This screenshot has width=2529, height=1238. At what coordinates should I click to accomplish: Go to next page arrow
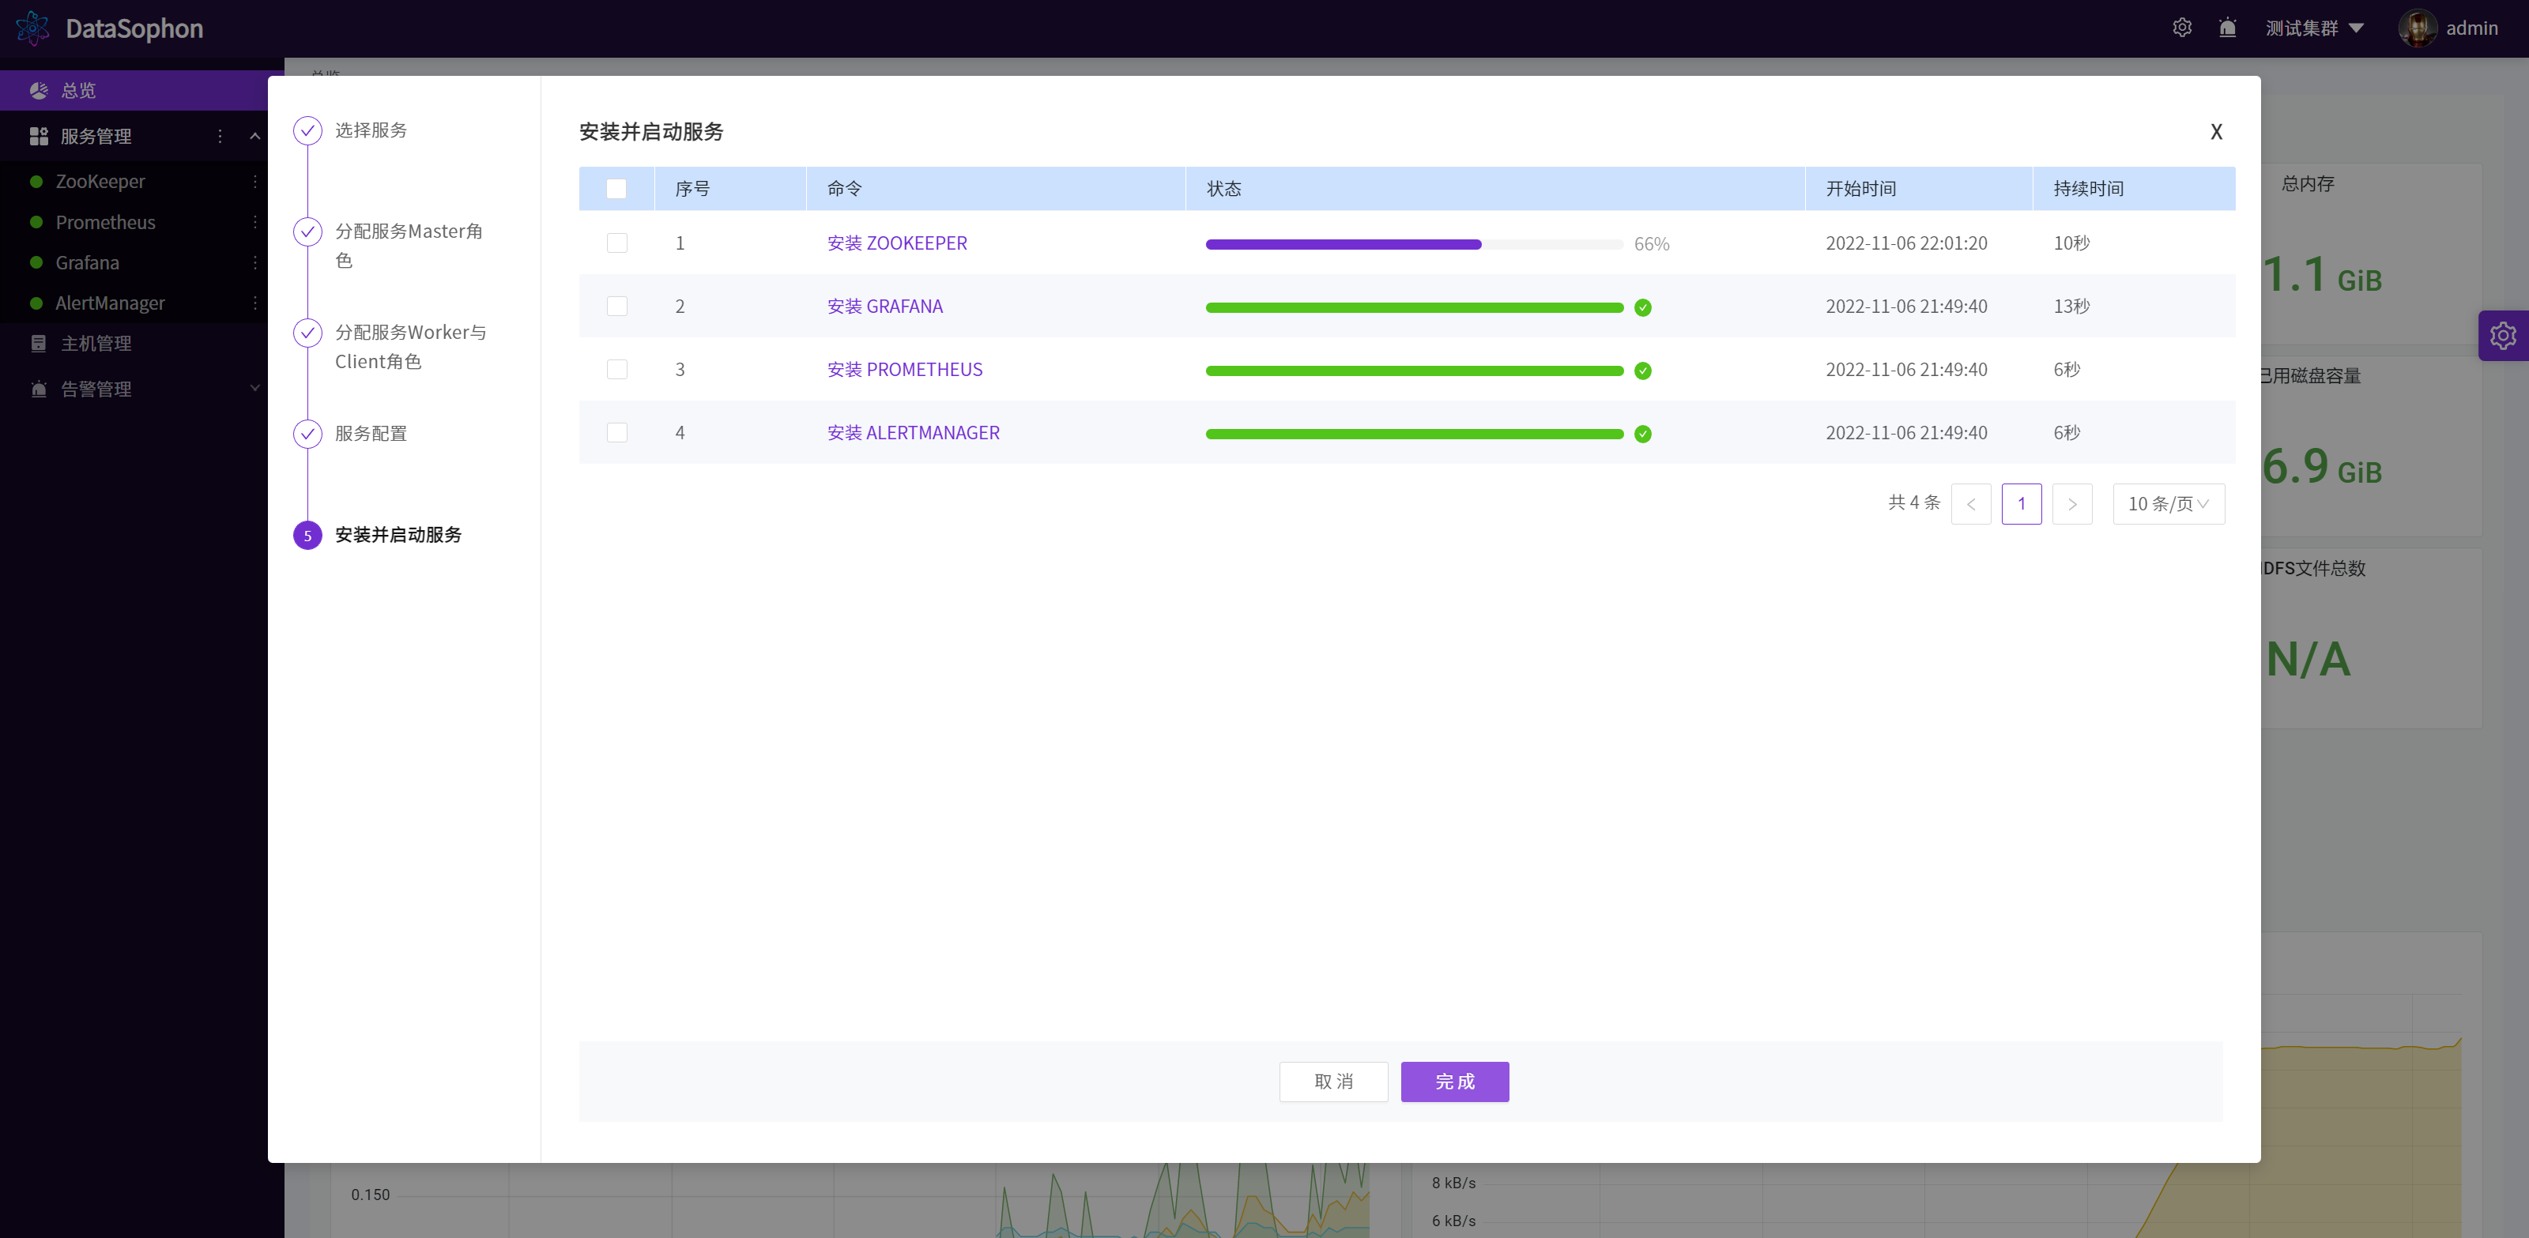[2071, 503]
